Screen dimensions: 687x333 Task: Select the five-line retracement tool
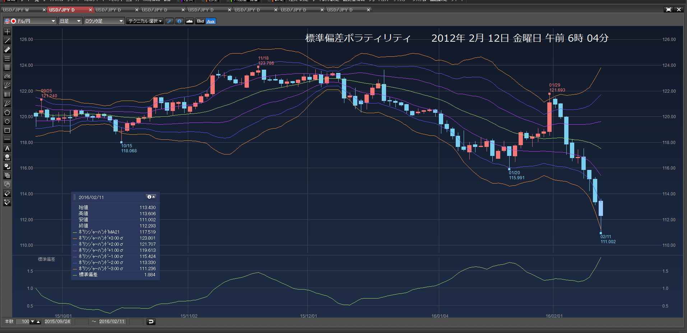tap(7, 68)
